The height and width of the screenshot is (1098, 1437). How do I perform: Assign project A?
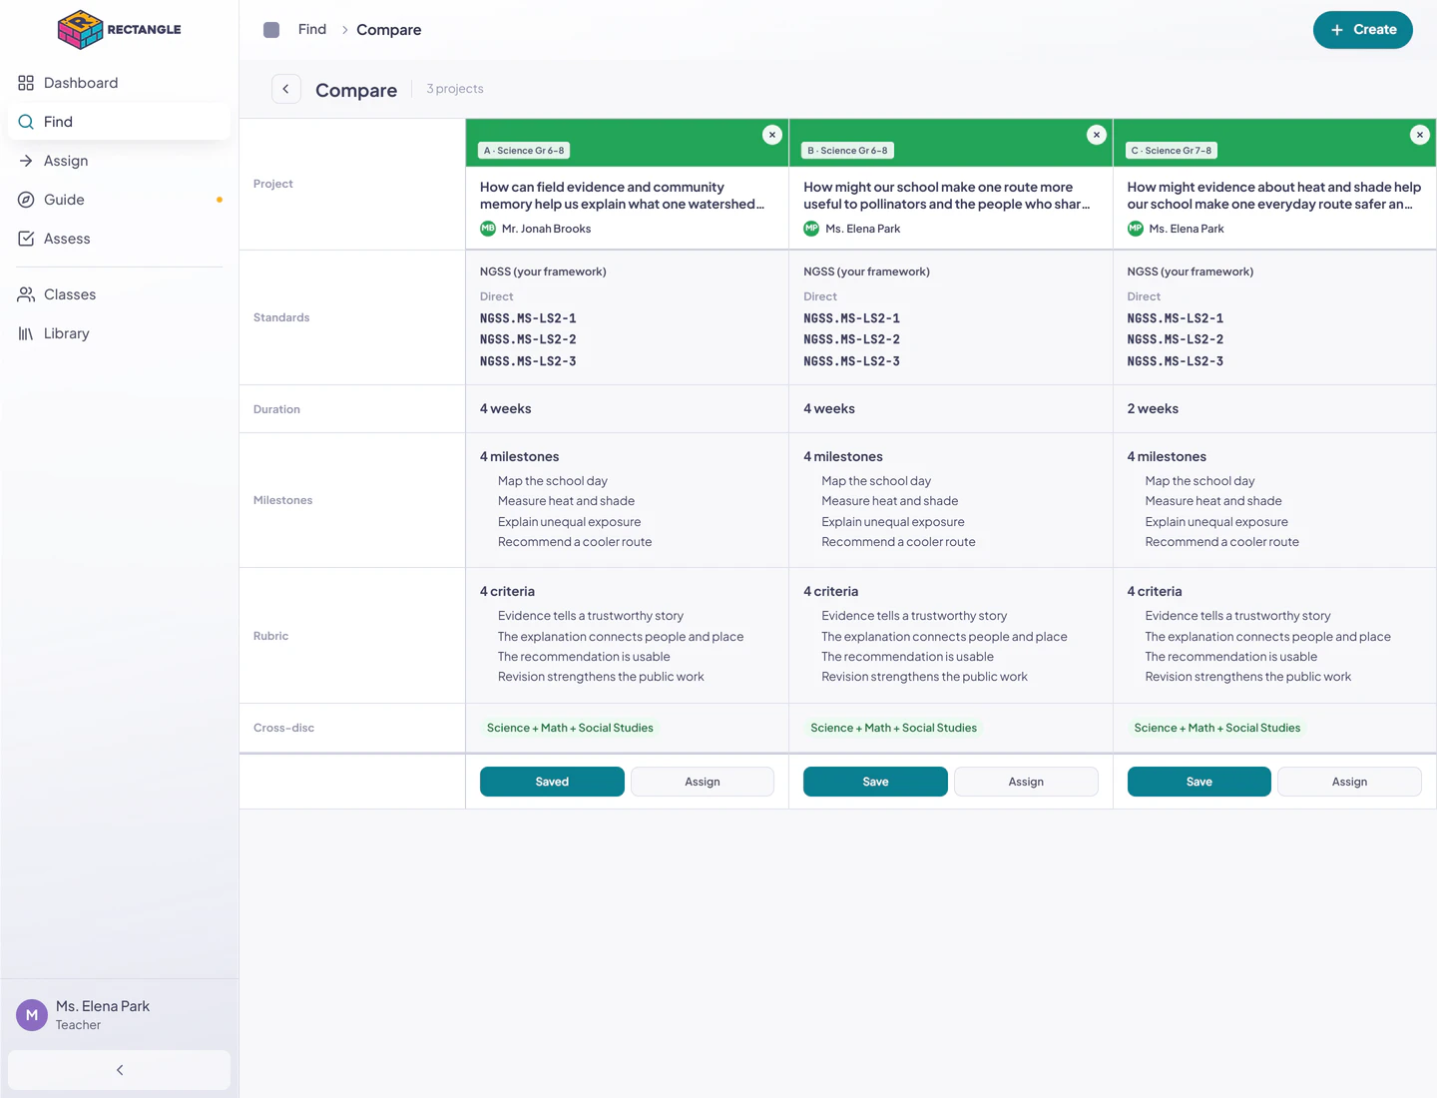coord(703,782)
